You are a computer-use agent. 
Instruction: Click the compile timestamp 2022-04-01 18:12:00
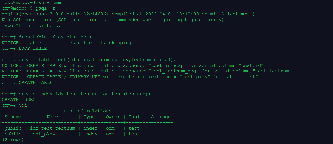172,14
